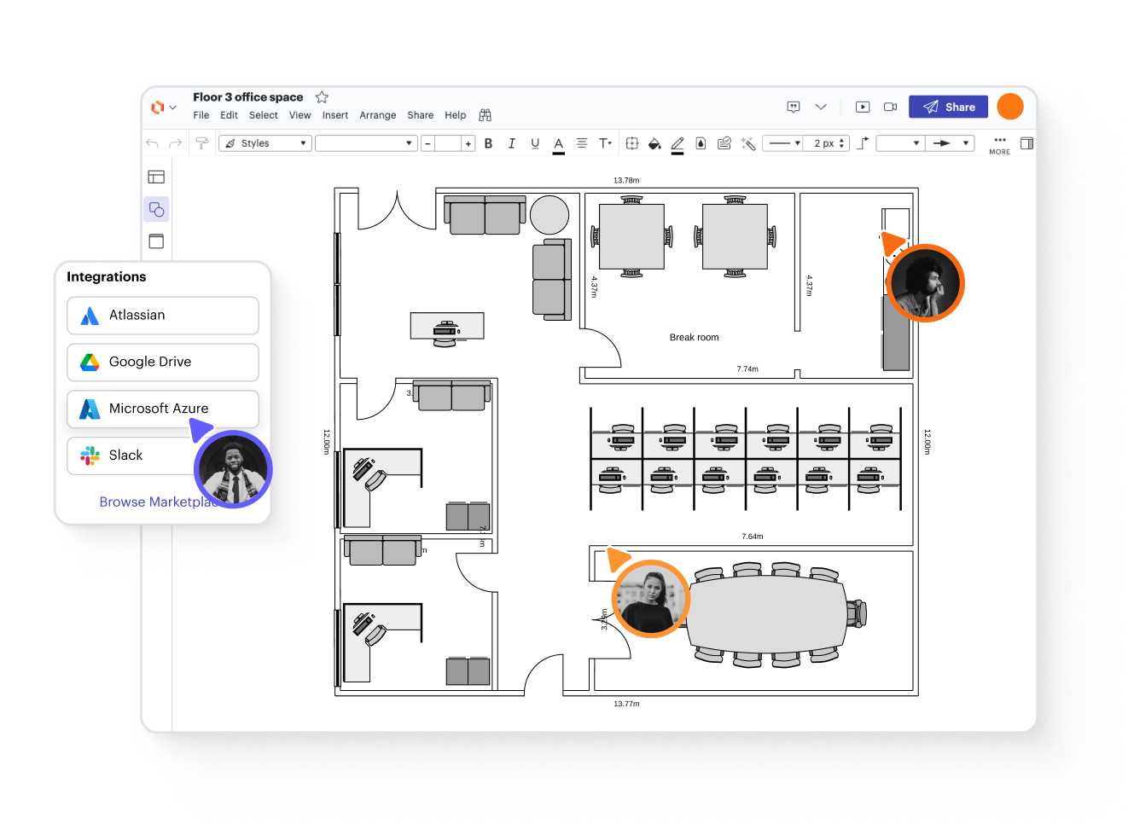Select the fill color bucket icon
Image resolution: width=1128 pixels, height=824 pixels.
[654, 143]
